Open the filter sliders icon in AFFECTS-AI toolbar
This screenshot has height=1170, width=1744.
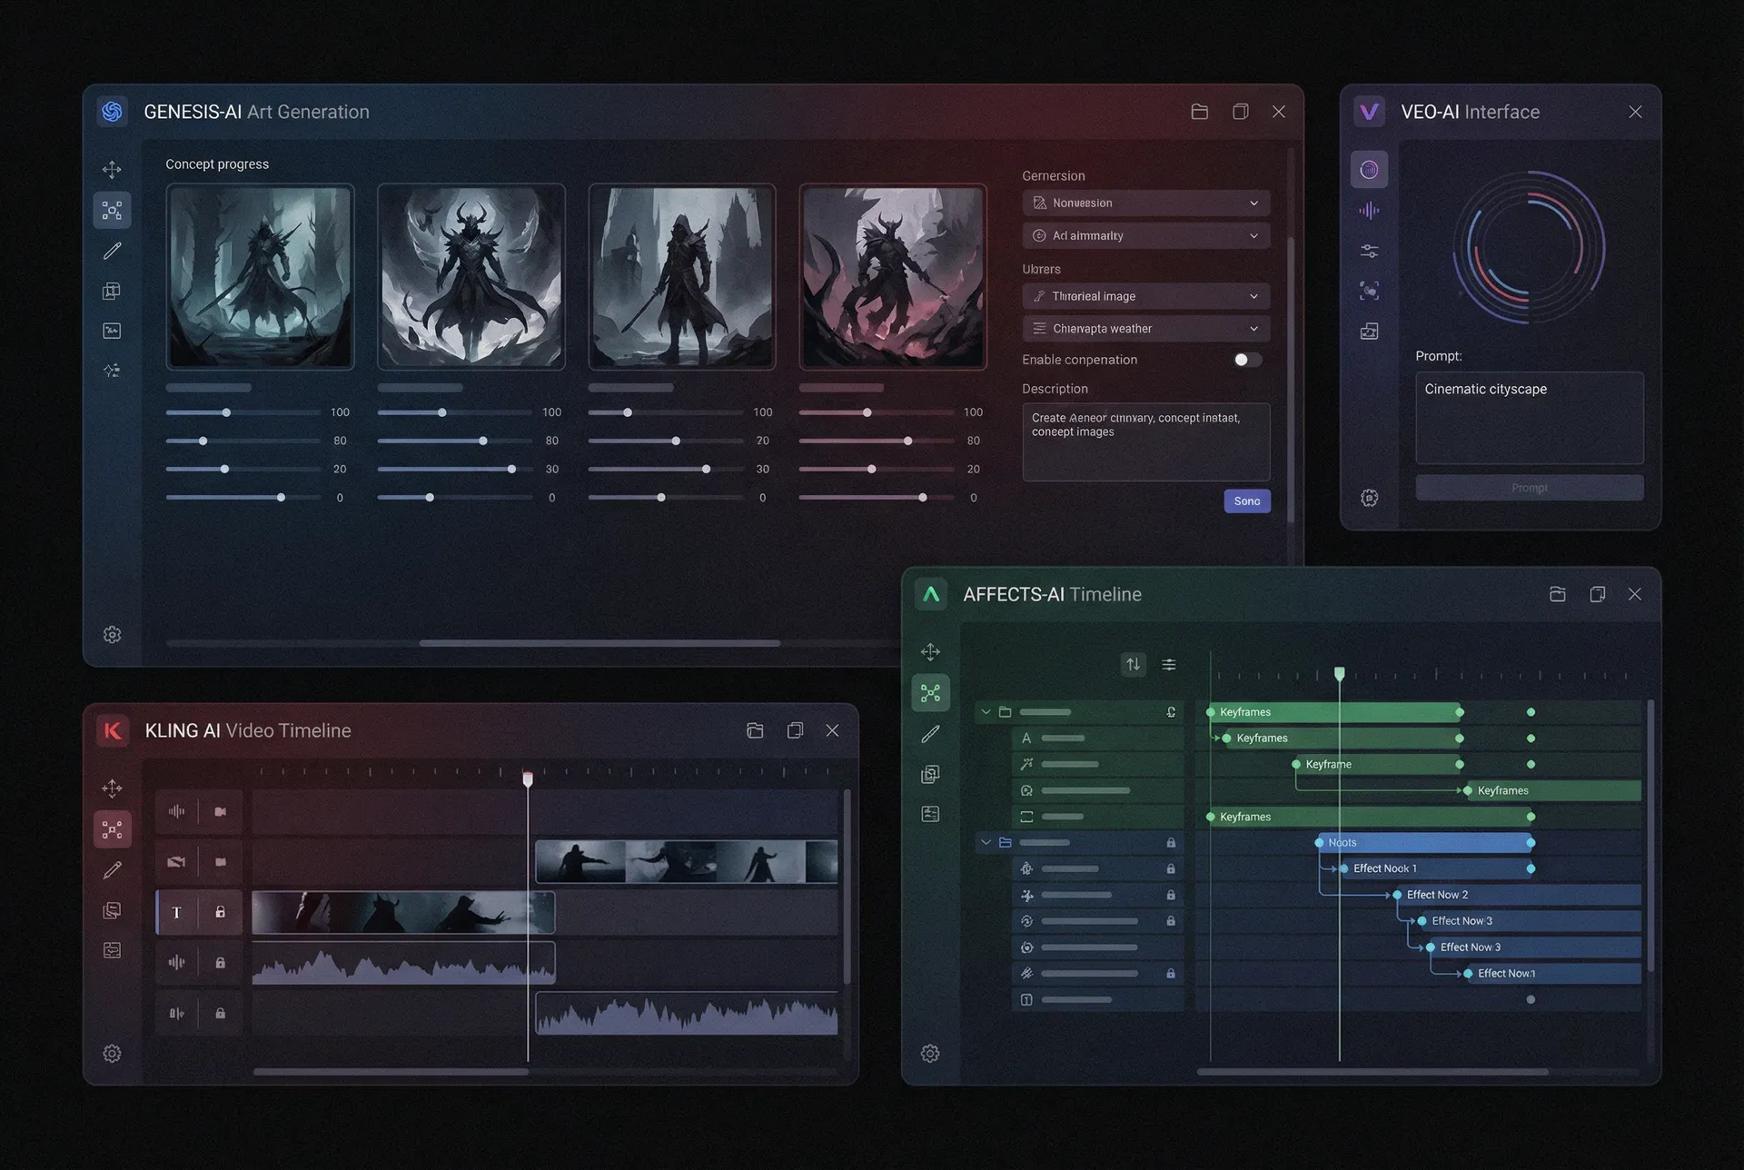pyautogui.click(x=1169, y=664)
